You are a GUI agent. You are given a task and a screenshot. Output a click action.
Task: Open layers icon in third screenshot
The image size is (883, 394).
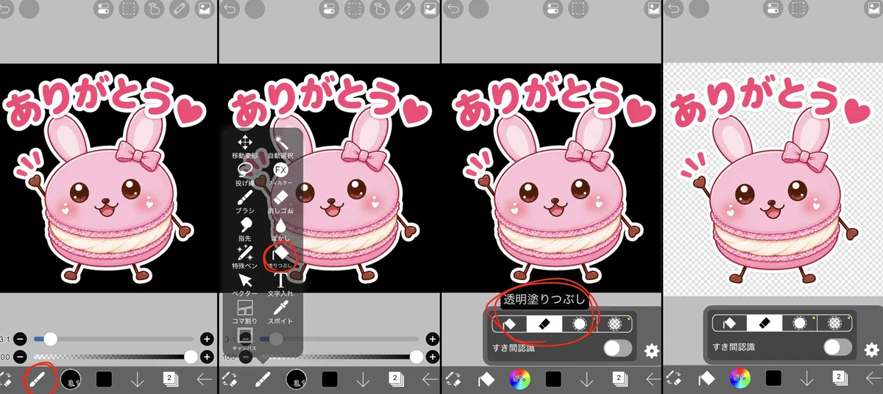click(x=619, y=379)
